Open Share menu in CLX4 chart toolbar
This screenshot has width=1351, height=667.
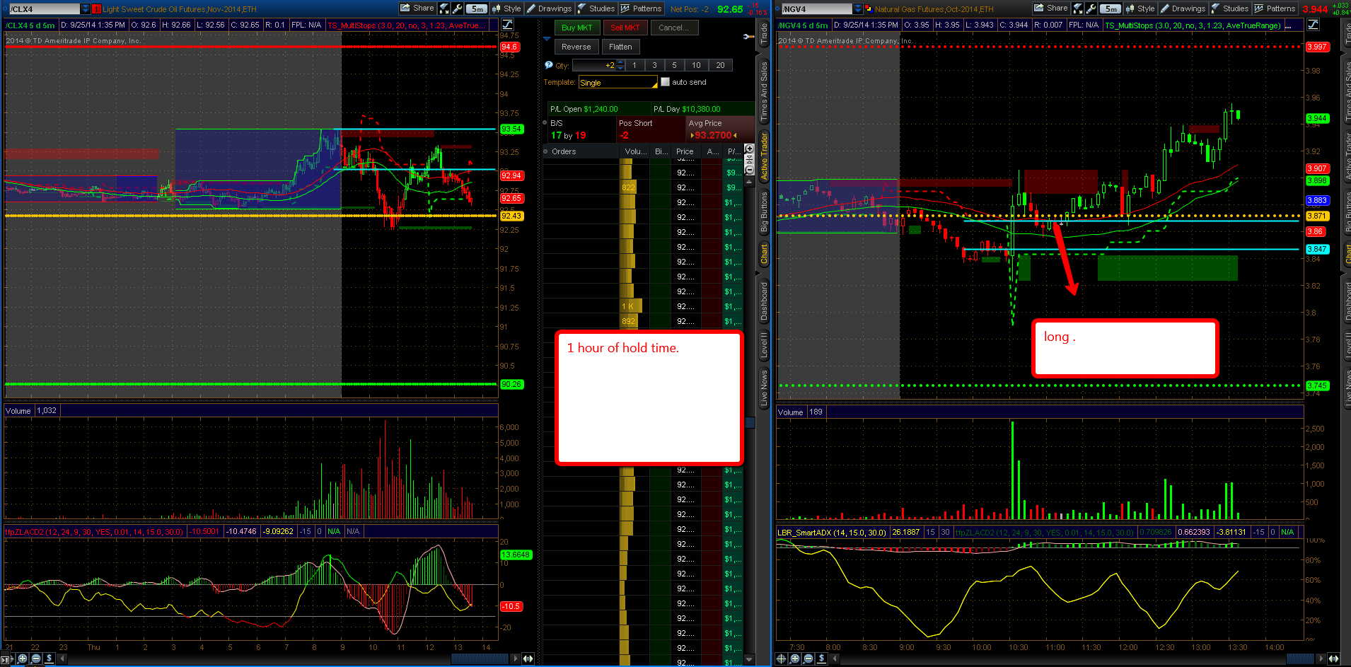(417, 8)
